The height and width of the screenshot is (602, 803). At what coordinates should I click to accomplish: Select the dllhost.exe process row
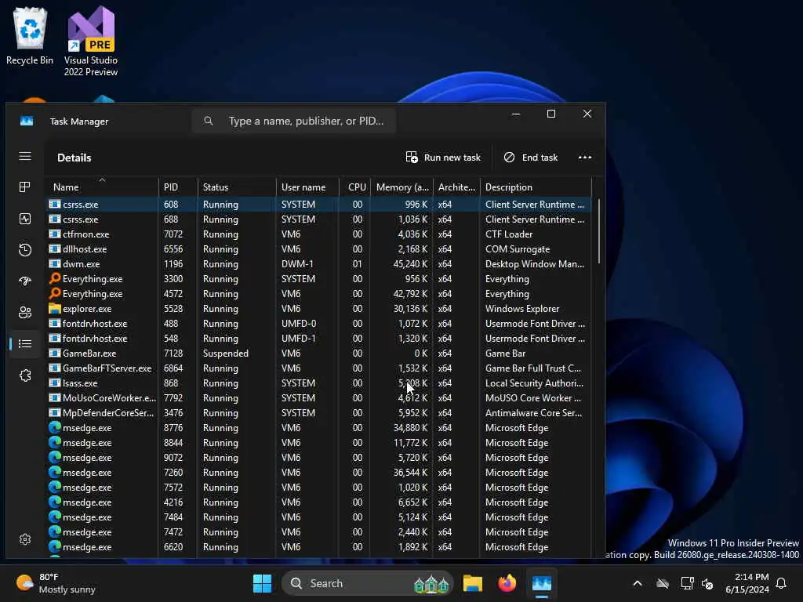pos(318,248)
